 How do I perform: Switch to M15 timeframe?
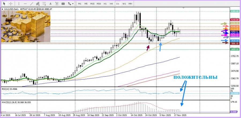click(92, 4)
